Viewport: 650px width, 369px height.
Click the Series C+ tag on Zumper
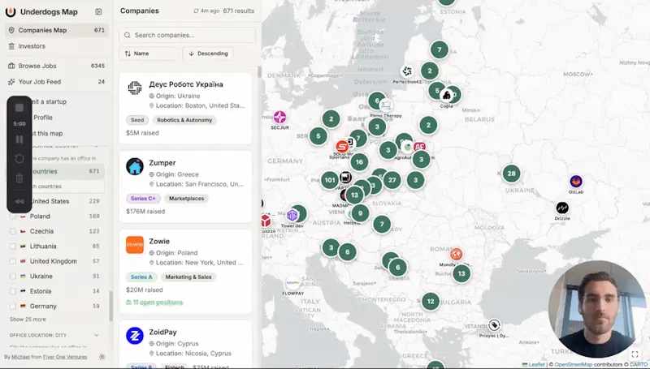point(143,199)
